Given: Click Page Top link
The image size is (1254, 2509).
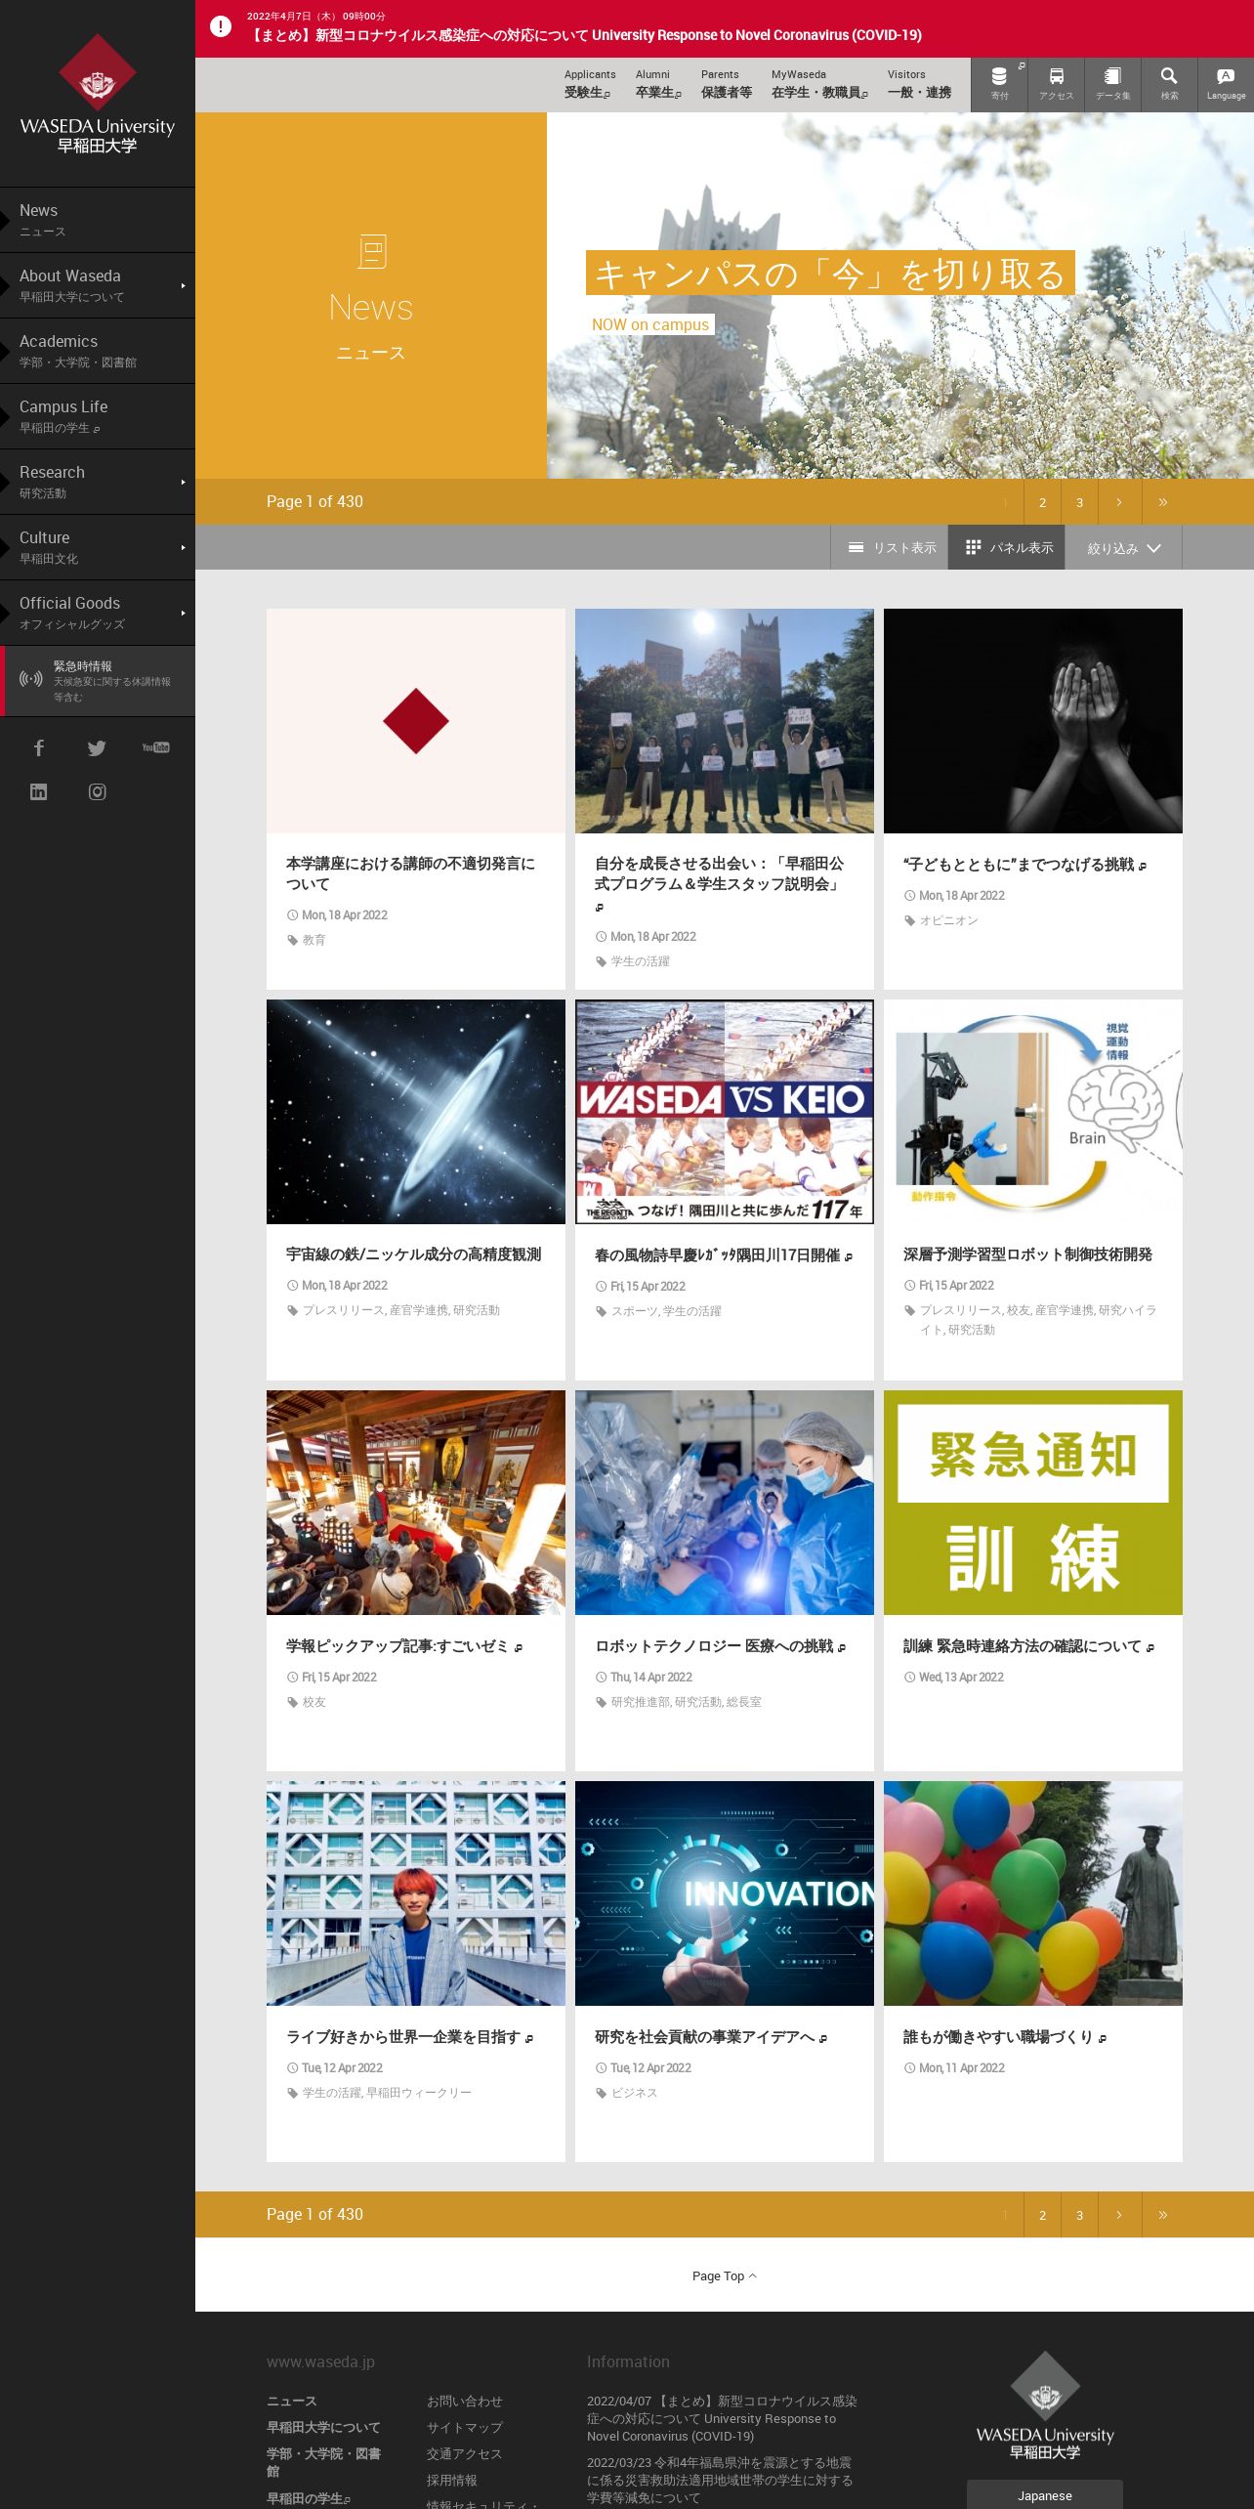Looking at the screenshot, I should coord(724,2275).
